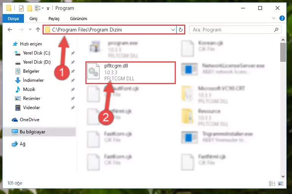Image resolution: width=292 pixels, height=194 pixels.
Task: Select Ağ network in the navigation pane
Action: click(x=22, y=144)
